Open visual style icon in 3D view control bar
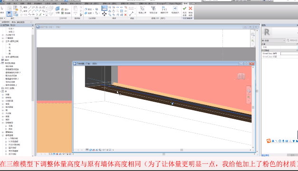 [x=90, y=150]
